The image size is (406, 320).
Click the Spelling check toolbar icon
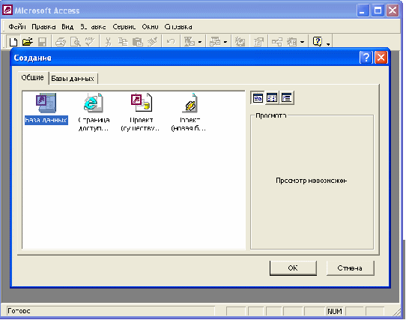[90, 42]
